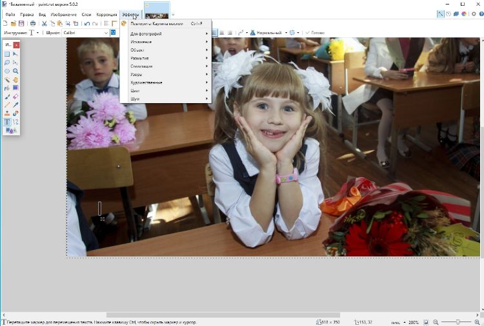The image size is (484, 326).
Task: Click the Undo arrow
Action: point(87,23)
